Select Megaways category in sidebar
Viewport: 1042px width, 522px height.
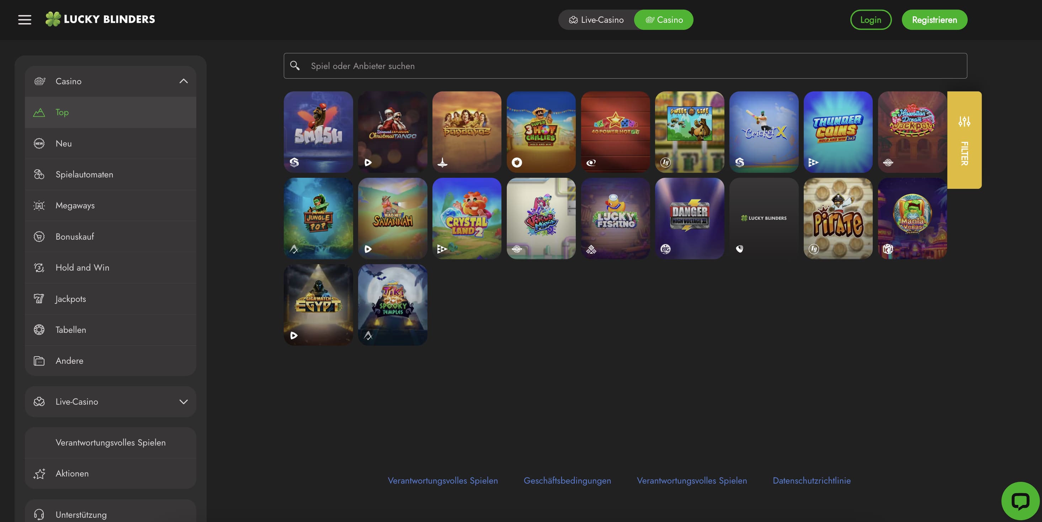point(75,205)
